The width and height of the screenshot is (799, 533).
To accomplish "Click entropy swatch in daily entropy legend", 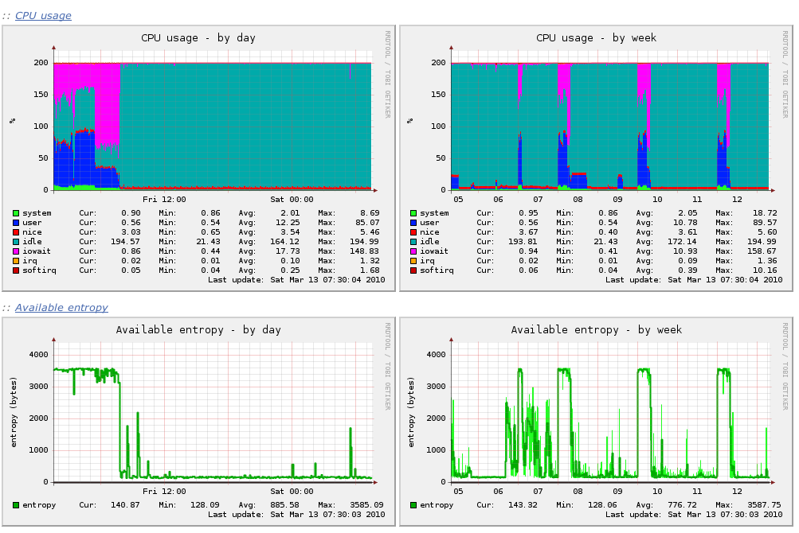I will (16, 505).
